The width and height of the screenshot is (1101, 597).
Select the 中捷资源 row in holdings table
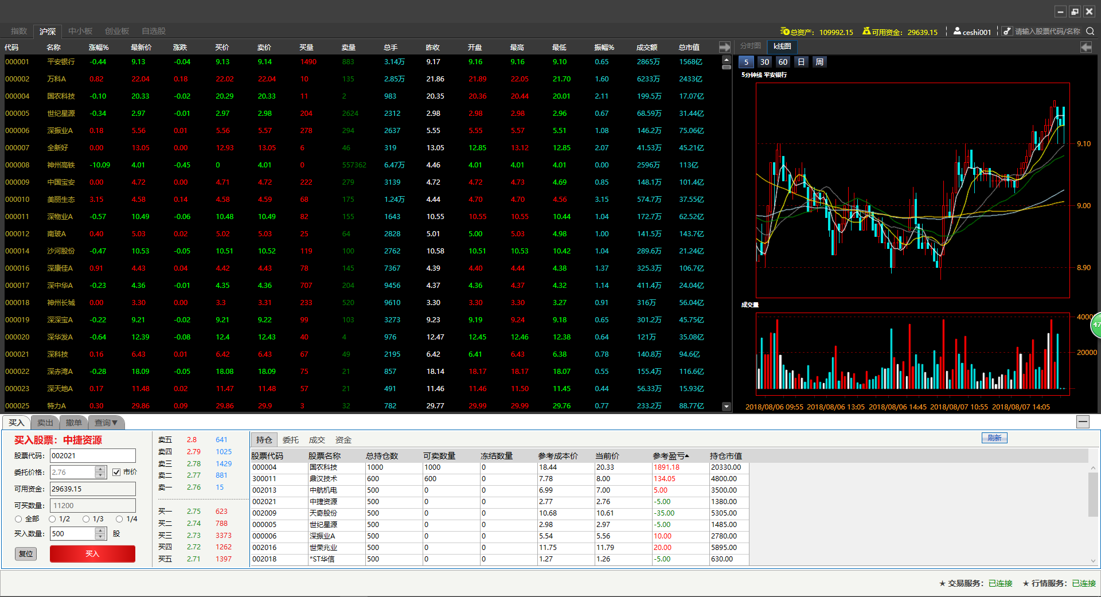tap(500, 502)
